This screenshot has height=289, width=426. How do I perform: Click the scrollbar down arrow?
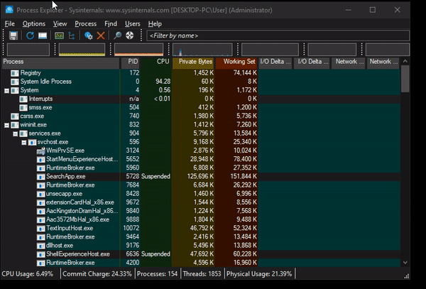pos(405,263)
